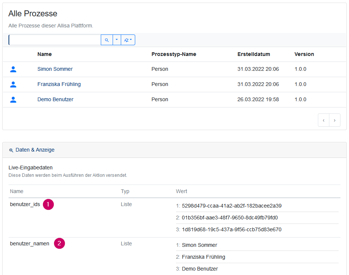Screen dimensions: 349x275
Task: Select ID value starting with 01b356bf
Action: pos(230,218)
